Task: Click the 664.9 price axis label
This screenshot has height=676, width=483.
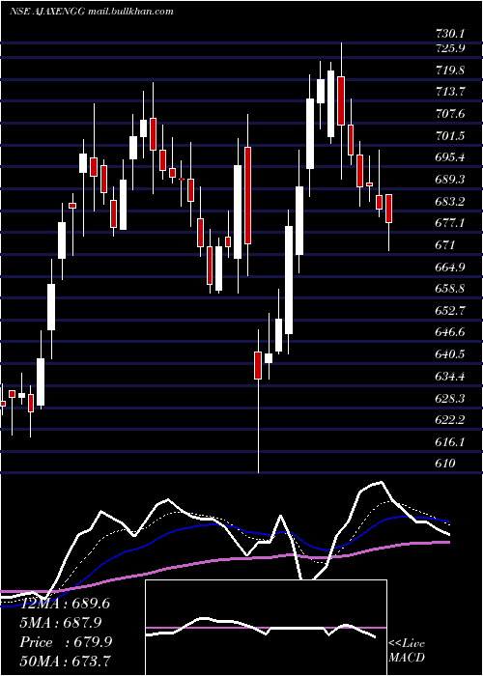Action: click(450, 268)
